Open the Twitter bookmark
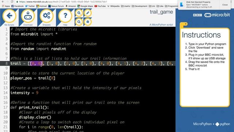Screen dimensions: 234x132 (x=30, y=6)
